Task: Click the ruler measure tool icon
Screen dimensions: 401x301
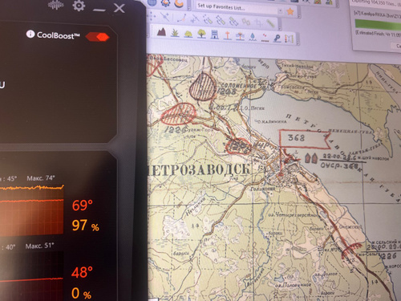Action: (x=270, y=24)
